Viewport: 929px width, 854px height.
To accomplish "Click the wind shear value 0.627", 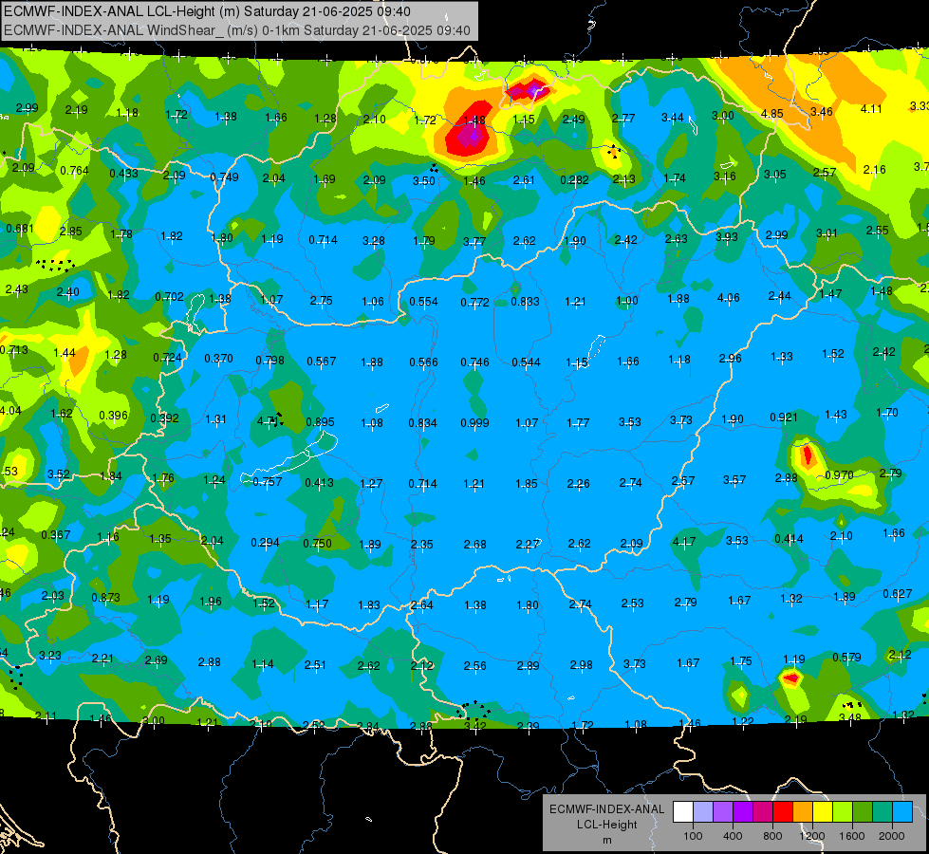I will [897, 594].
